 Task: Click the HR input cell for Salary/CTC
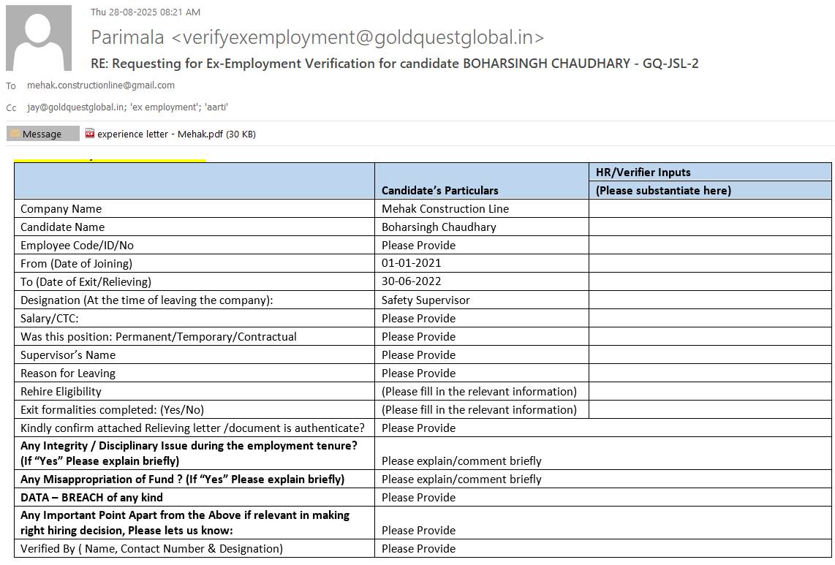pyautogui.click(x=709, y=318)
